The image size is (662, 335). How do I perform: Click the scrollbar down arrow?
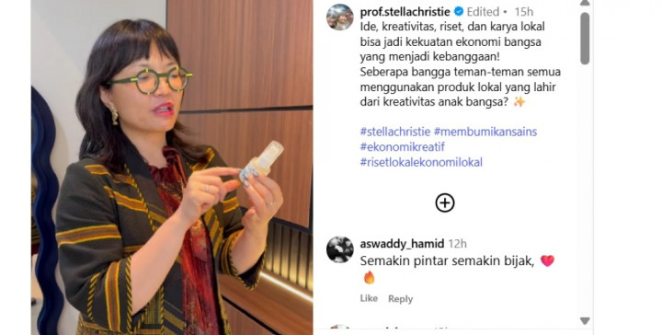[585, 321]
